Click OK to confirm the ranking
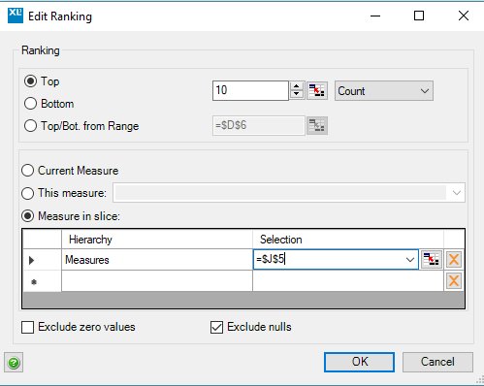 point(359,362)
